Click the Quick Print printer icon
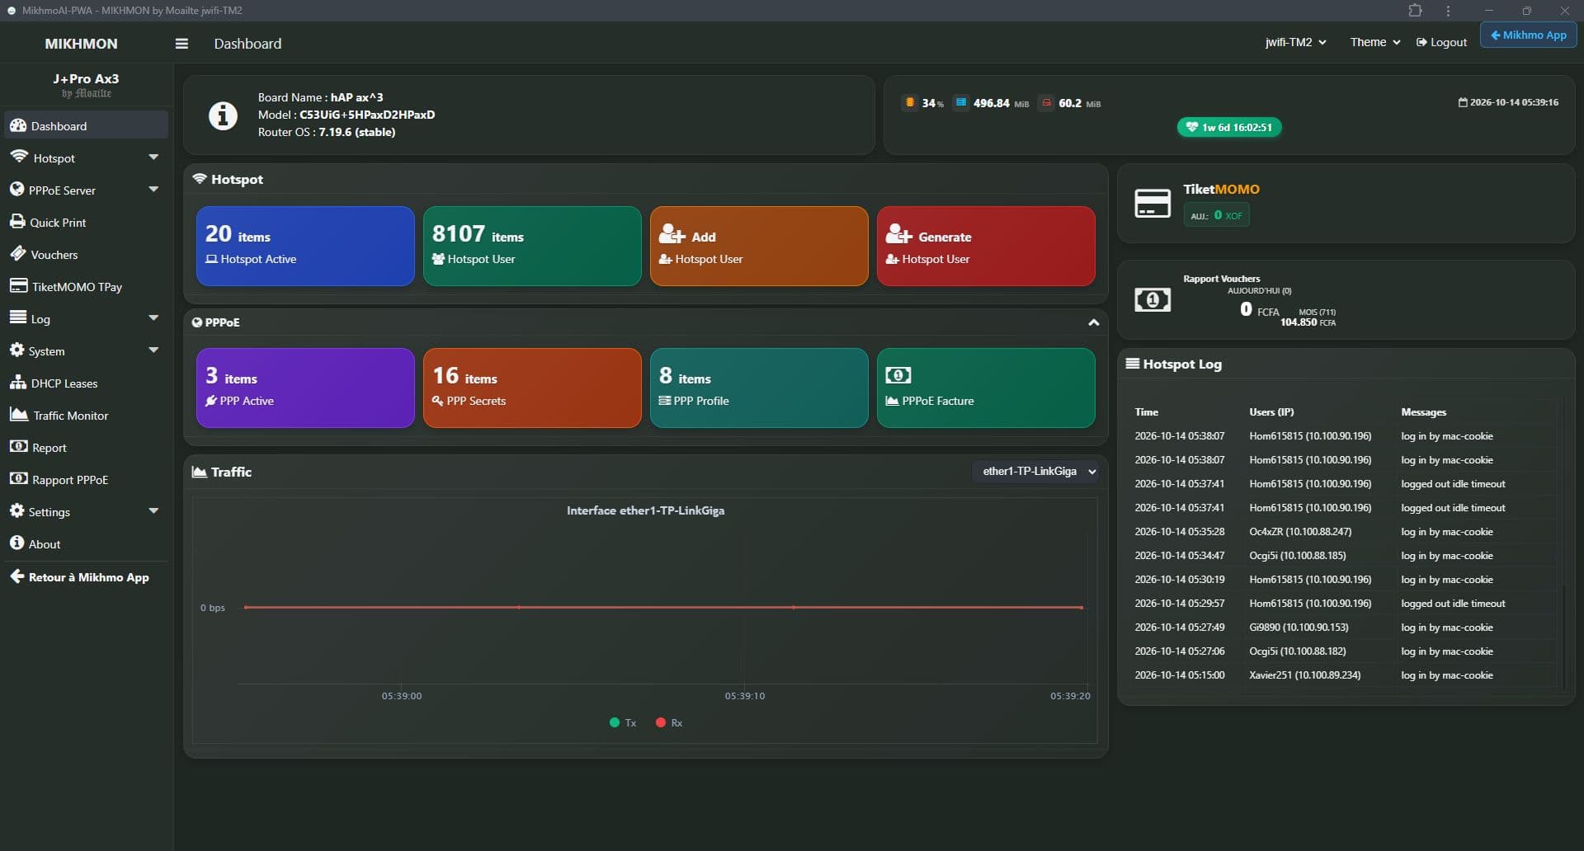1584x851 pixels. point(17,221)
